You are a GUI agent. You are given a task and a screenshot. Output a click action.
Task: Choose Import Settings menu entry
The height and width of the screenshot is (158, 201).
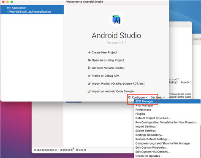(167, 126)
